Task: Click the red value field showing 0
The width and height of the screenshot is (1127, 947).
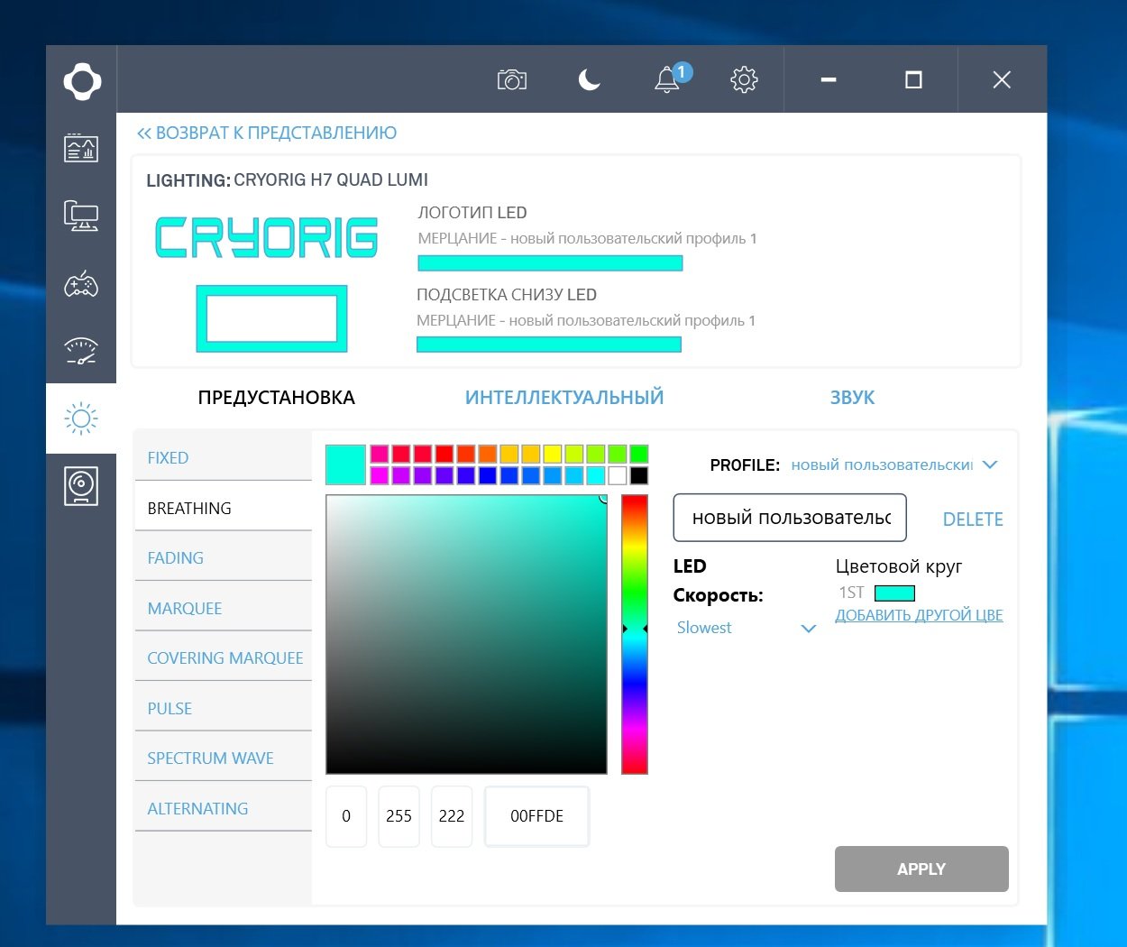Action: (346, 816)
